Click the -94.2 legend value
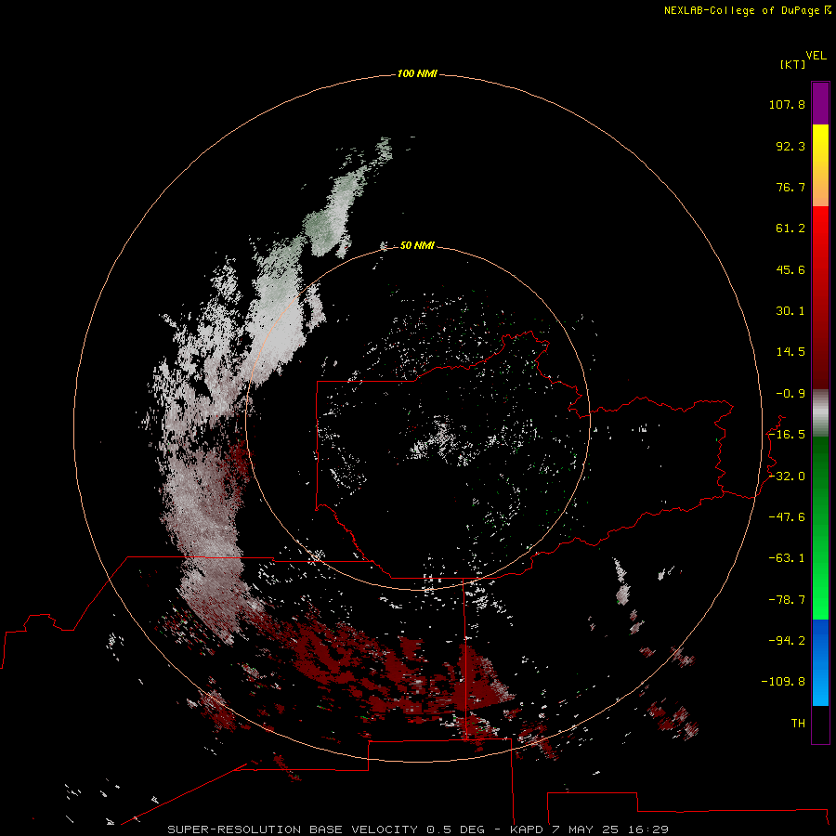The width and height of the screenshot is (836, 836). tap(787, 641)
